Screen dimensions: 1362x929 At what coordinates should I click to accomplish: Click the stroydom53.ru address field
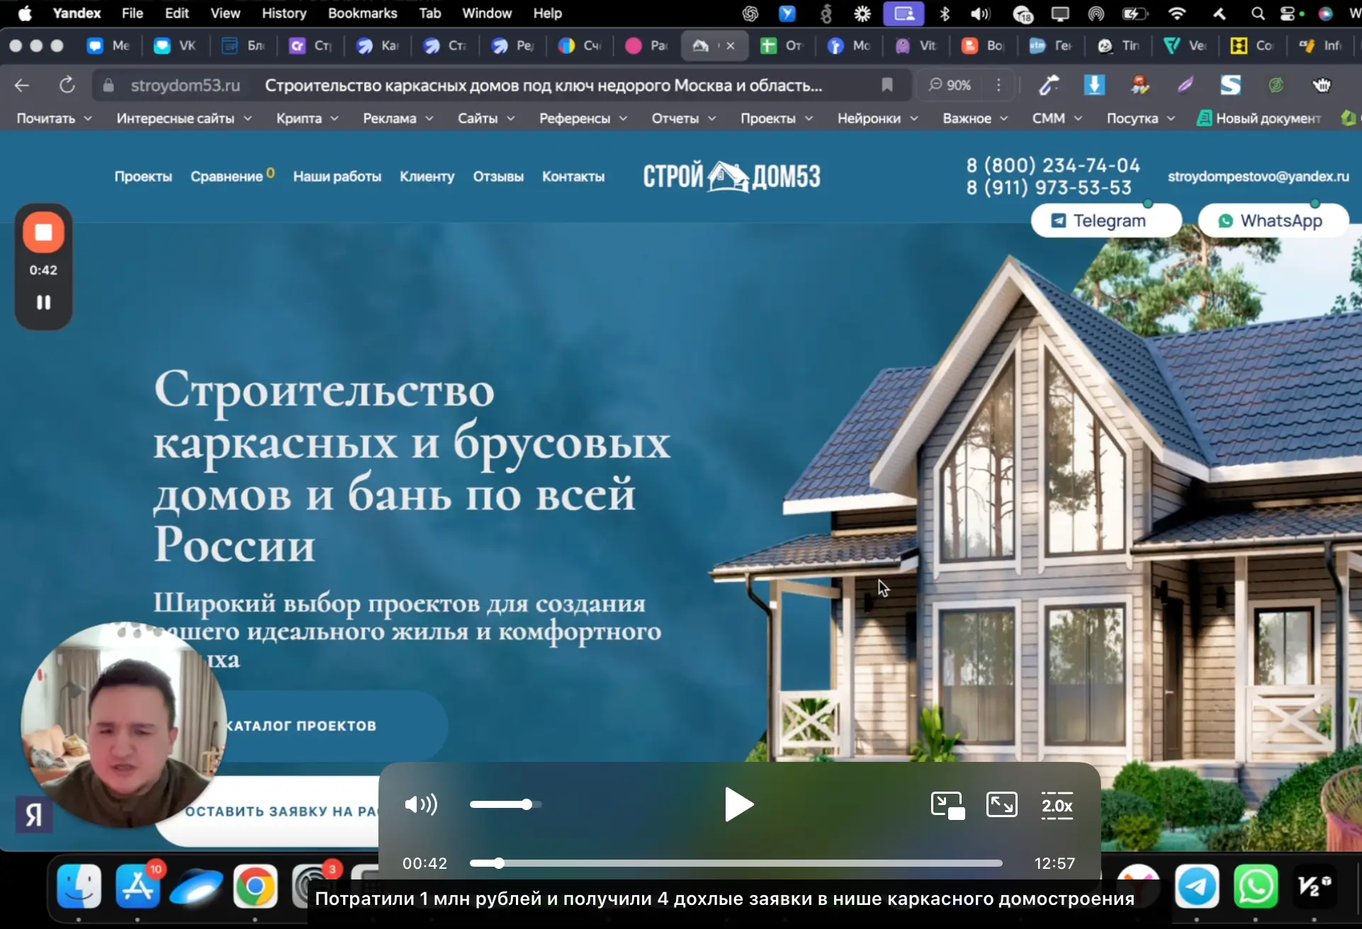pos(185,85)
